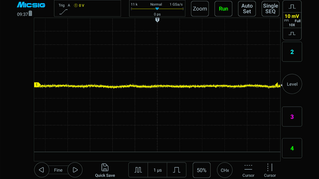Screen dimensions: 319x179
Task: Increase vertical scale with top pulse icon
Action: 292,6
